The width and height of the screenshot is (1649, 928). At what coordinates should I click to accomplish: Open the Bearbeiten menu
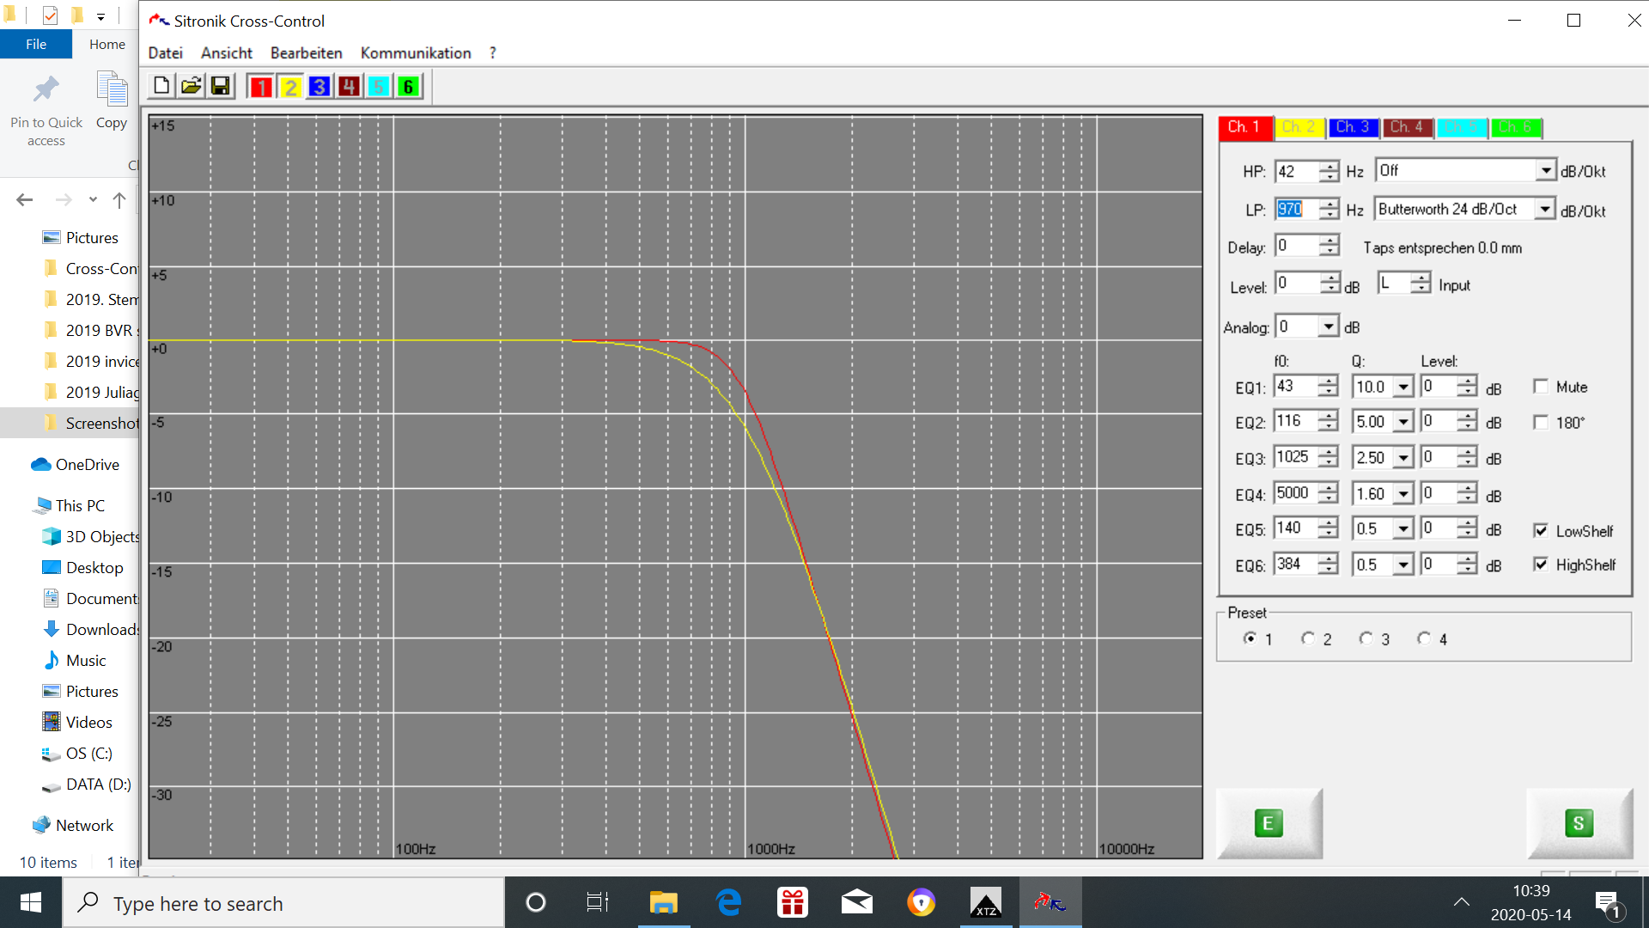[306, 53]
